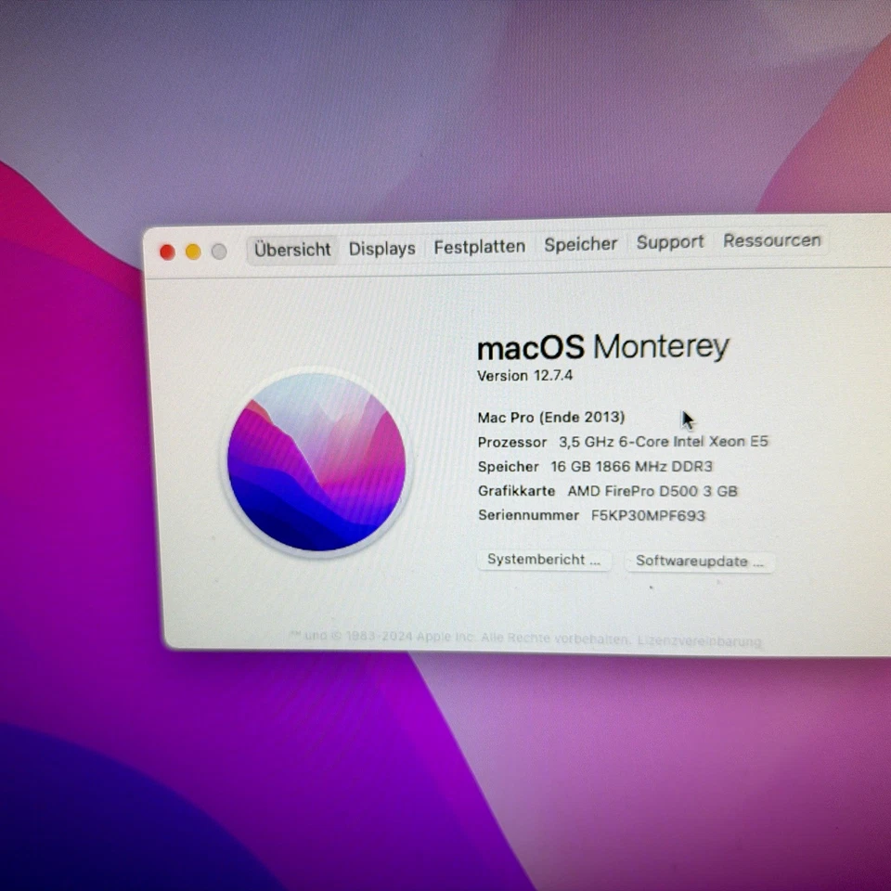The height and width of the screenshot is (891, 891).
Task: Open the Lizenzvereinbarung link
Action: pos(699,641)
